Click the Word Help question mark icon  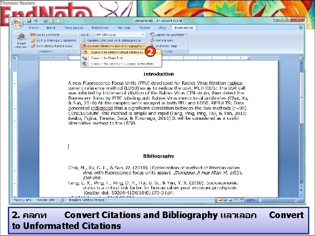[301, 28]
